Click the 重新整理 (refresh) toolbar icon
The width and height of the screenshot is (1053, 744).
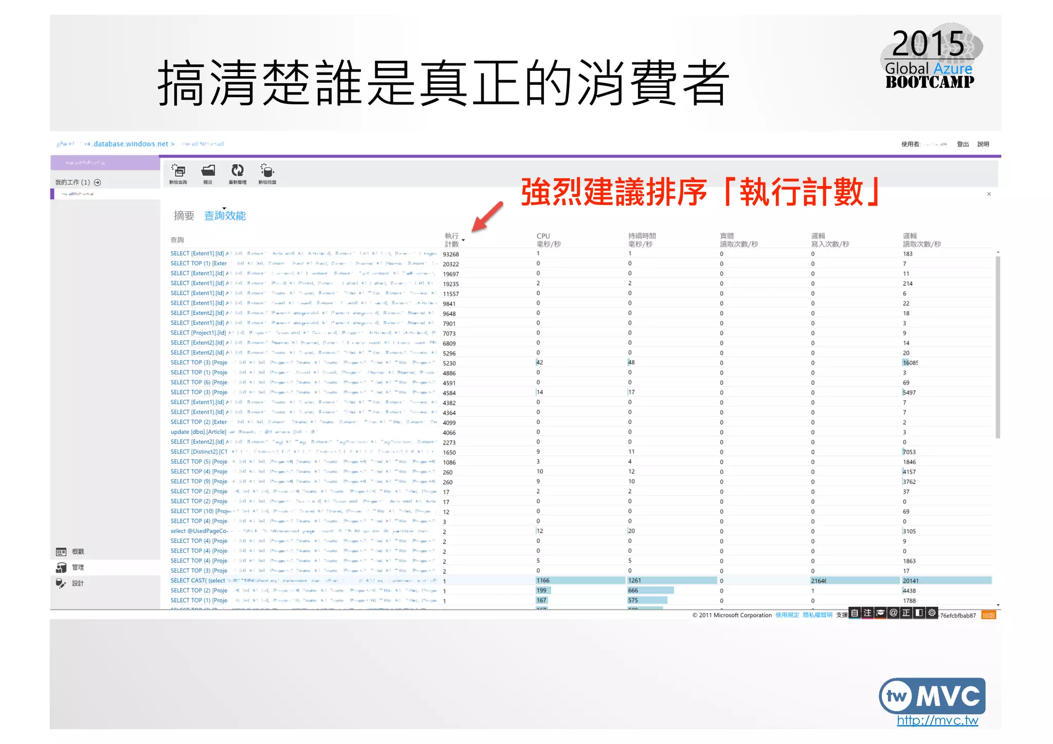point(238,174)
